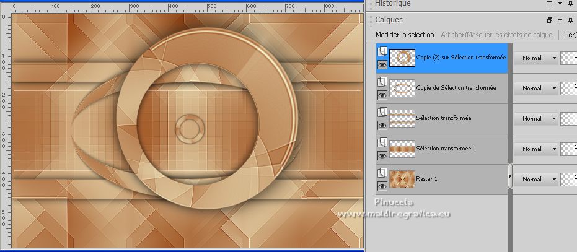The width and height of the screenshot is (577, 252).
Task: Maximize the Historique panel
Action: 549,3
